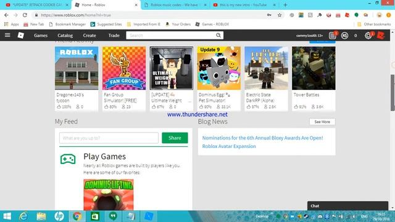Viewport: 395px width, 222px height.
Task: Click the Apps shortcut in bookmarks bar
Action: tap(12, 24)
